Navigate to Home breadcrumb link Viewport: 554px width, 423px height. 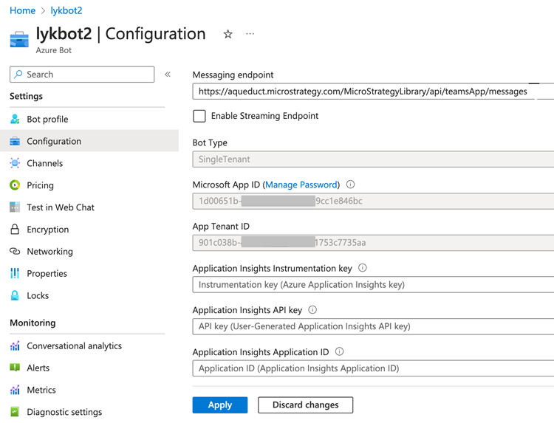pyautogui.click(x=22, y=10)
